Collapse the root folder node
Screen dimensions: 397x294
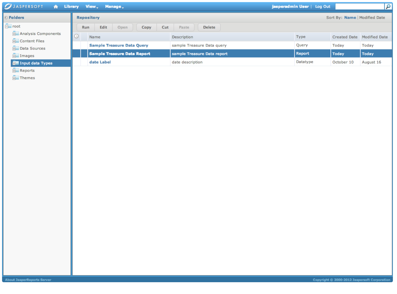7,26
